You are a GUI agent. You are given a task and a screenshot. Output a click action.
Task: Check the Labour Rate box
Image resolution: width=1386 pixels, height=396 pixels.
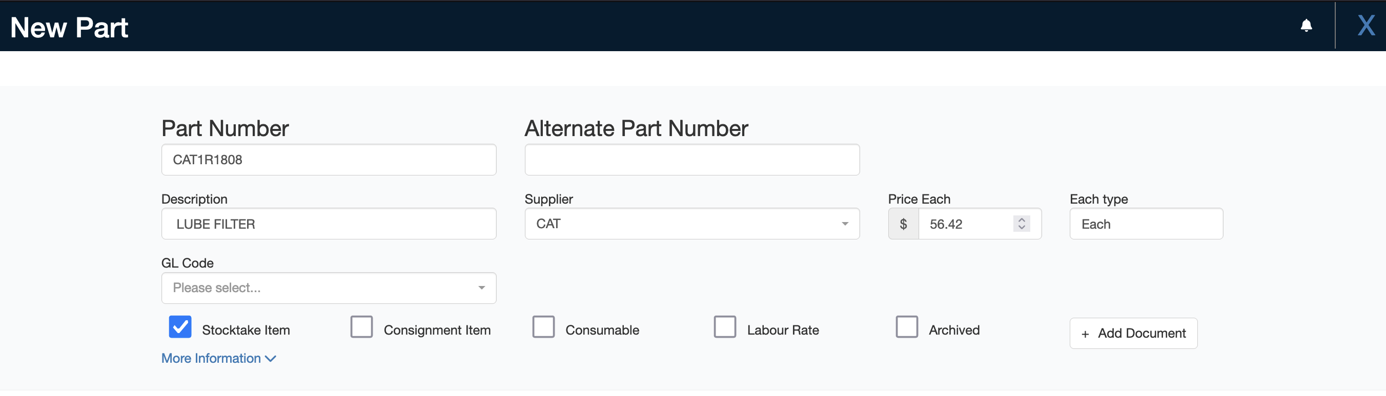pyautogui.click(x=725, y=327)
